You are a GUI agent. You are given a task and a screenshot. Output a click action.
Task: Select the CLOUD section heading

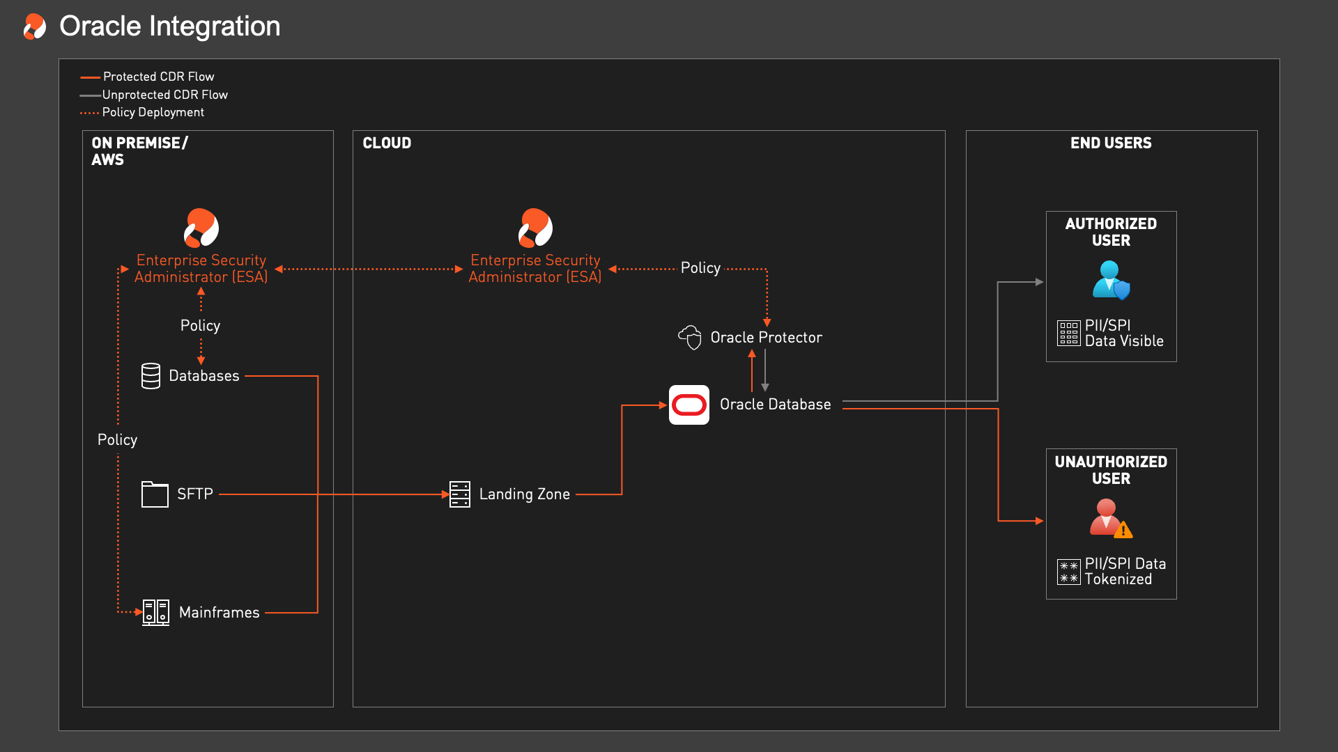pos(387,143)
